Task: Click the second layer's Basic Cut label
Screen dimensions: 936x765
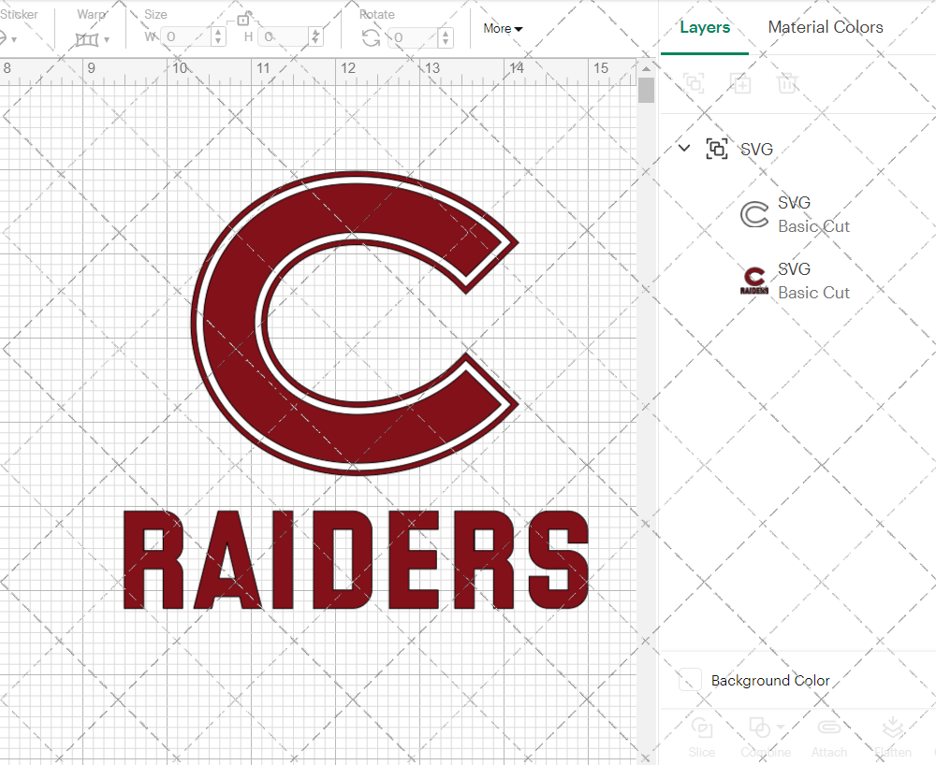Action: [x=813, y=293]
